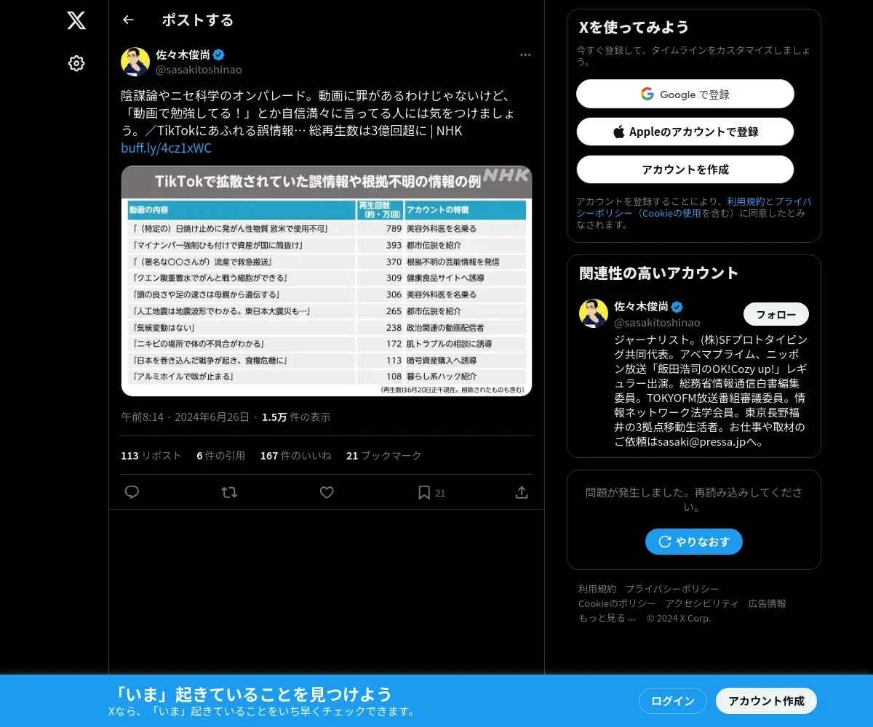The height and width of the screenshot is (727, 873).
Task: Open footer Cookieのポリシー link
Action: click(617, 603)
